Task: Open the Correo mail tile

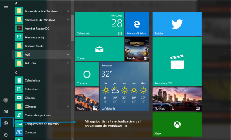Action: [99, 49]
